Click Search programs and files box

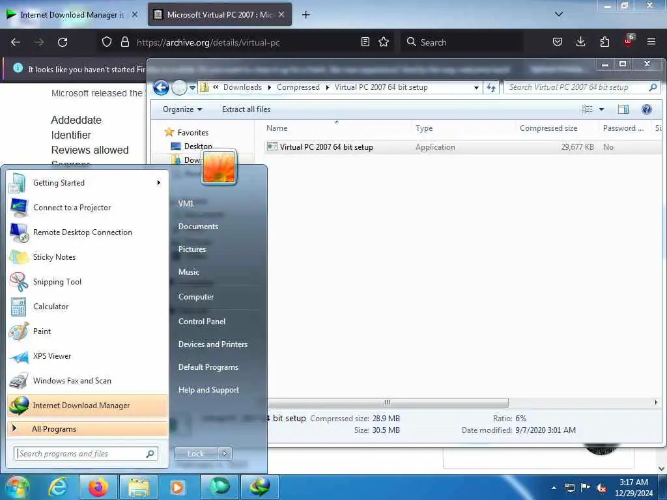coord(86,454)
